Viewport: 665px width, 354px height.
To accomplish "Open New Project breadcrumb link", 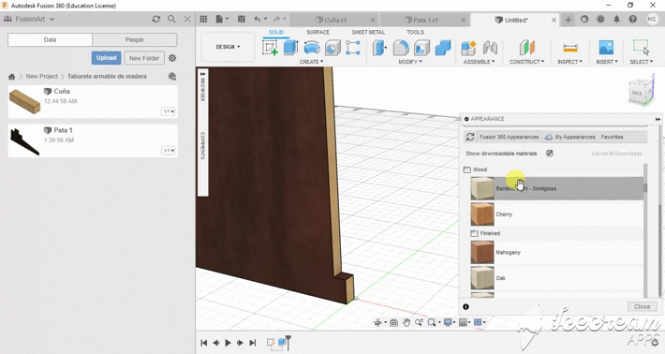I will click(x=41, y=76).
